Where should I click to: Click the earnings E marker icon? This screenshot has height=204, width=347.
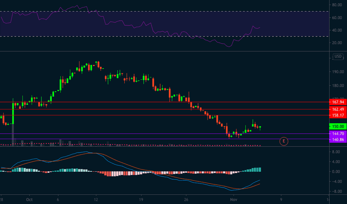284,141
